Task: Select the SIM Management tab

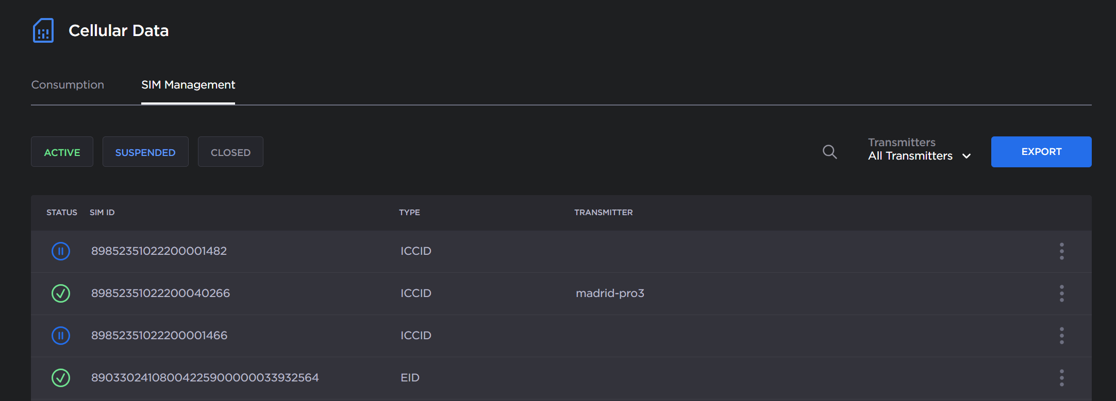Action: tap(188, 85)
